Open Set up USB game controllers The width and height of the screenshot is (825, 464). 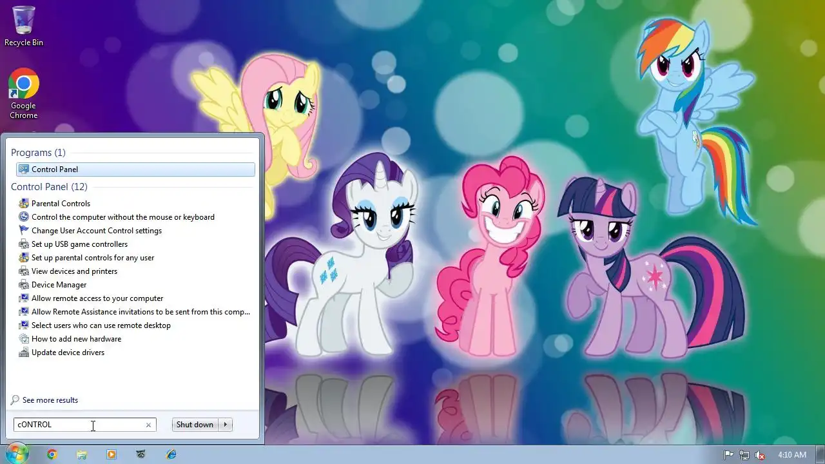pyautogui.click(x=79, y=244)
